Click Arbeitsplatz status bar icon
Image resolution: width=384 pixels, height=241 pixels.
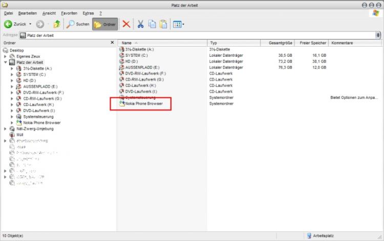click(309, 235)
